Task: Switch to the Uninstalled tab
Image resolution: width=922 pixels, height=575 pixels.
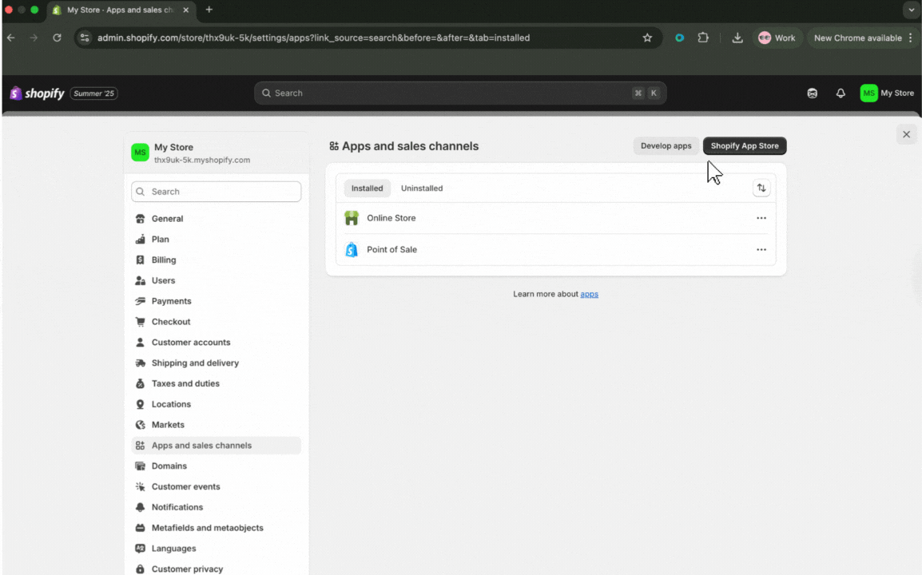Action: 422,188
